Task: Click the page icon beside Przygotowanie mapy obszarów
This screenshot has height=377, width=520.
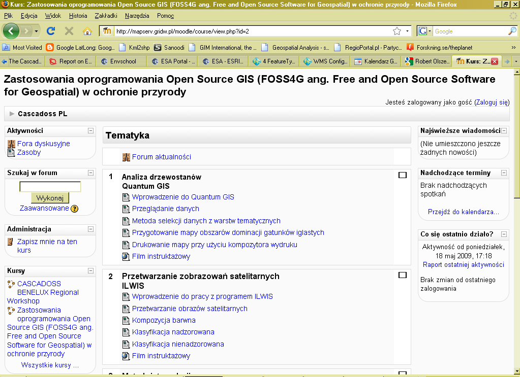Action: (x=126, y=233)
